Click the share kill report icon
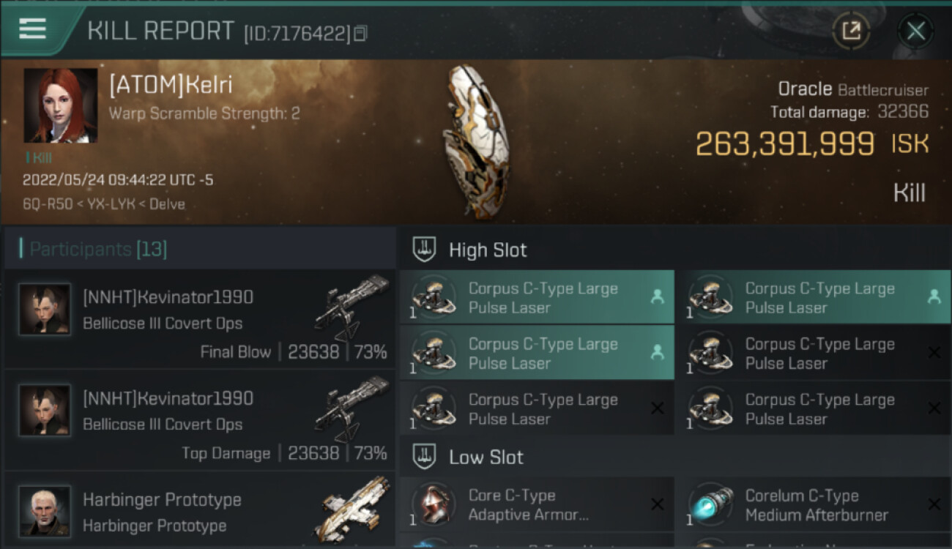This screenshot has height=549, width=952. [x=851, y=31]
